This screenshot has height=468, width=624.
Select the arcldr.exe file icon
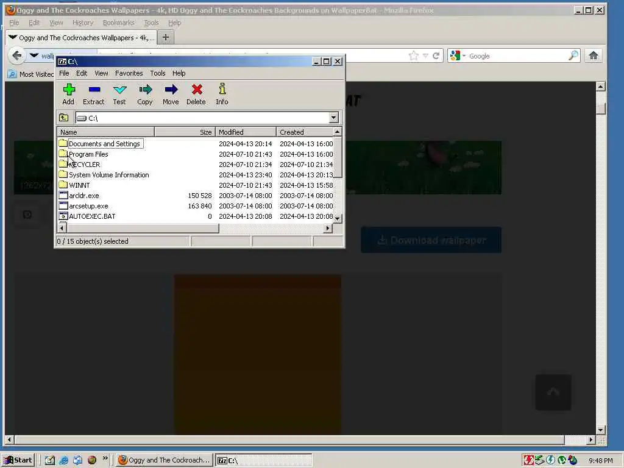(x=63, y=195)
